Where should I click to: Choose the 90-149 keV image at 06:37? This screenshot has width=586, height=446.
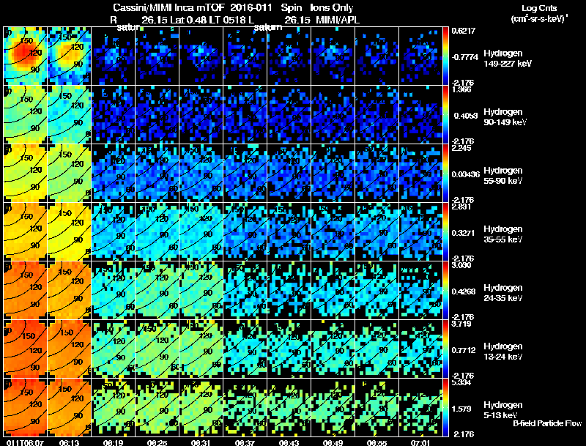(x=245, y=114)
